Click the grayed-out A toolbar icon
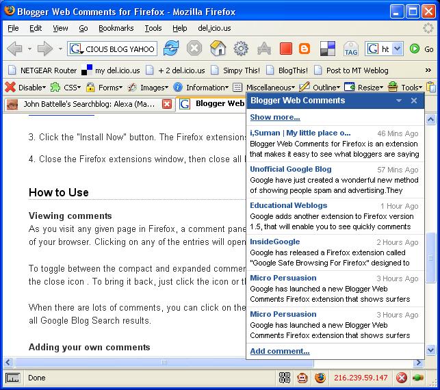 tap(264, 49)
